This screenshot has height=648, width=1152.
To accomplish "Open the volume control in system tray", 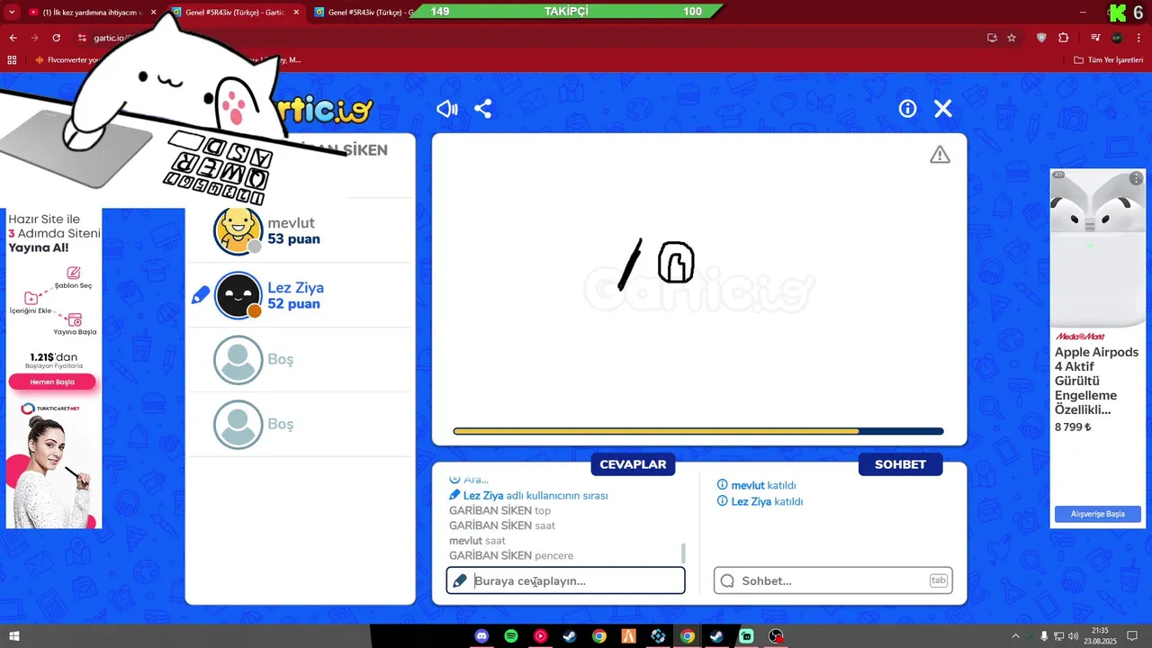I will [x=1073, y=636].
